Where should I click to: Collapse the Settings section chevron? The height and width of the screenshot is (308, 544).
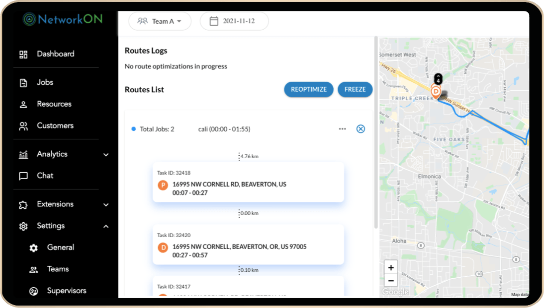point(106,226)
